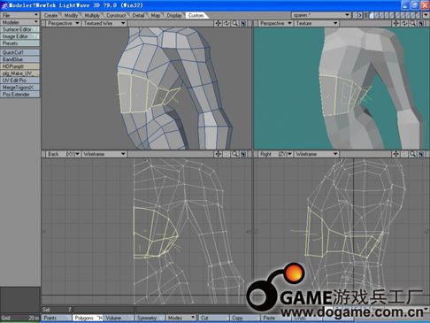
Task: Click the Sel 7 selection count field
Action: (57, 310)
